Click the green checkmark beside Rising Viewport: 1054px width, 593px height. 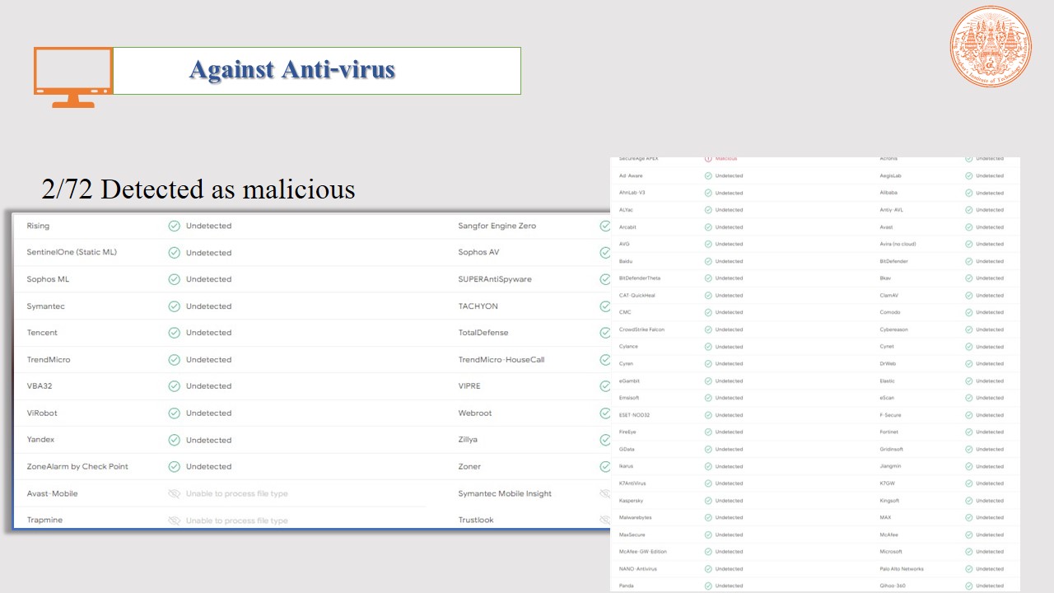[x=174, y=226]
